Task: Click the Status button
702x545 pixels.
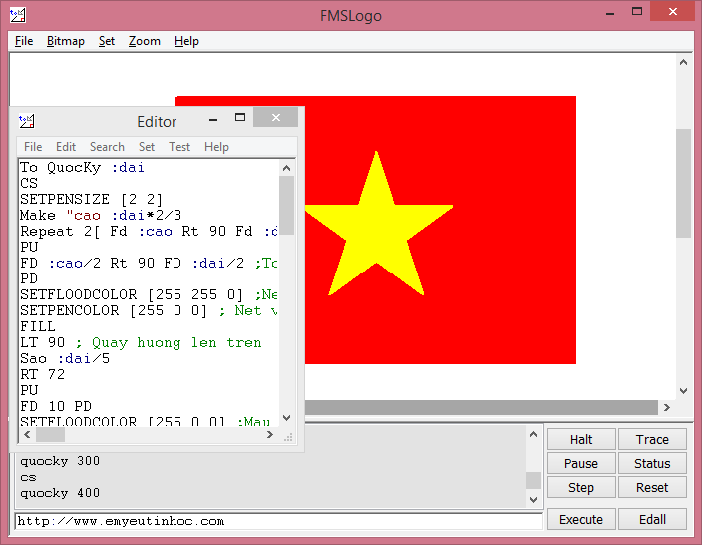Action: pyautogui.click(x=652, y=463)
